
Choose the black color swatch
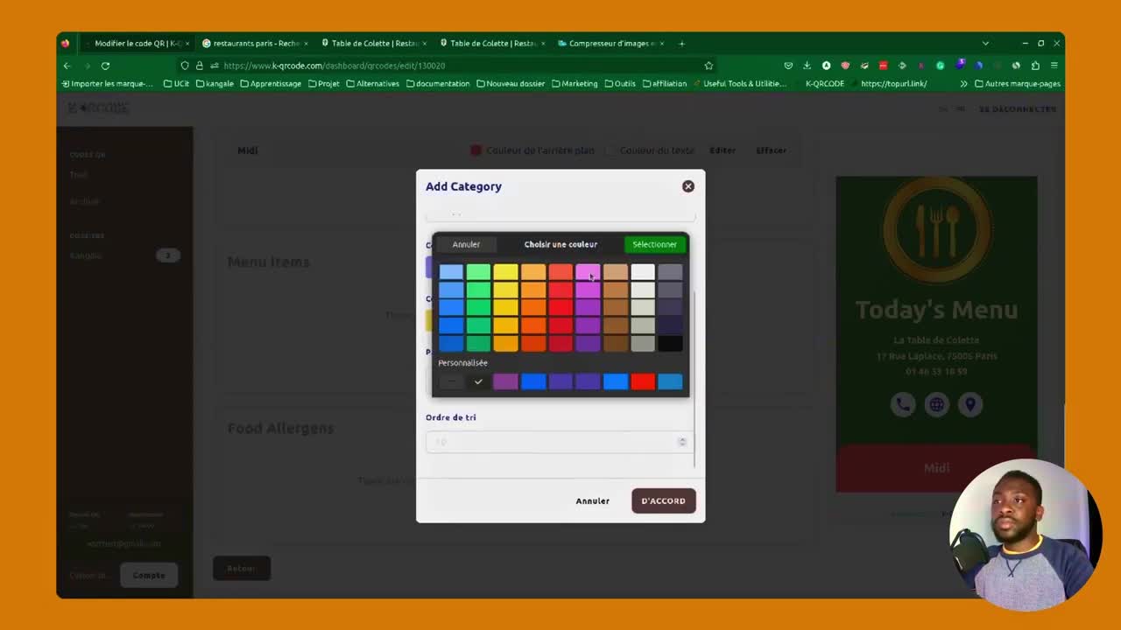tap(670, 344)
